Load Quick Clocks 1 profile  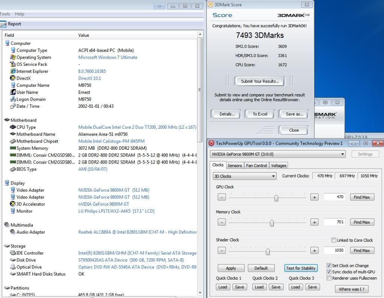click(x=223, y=287)
